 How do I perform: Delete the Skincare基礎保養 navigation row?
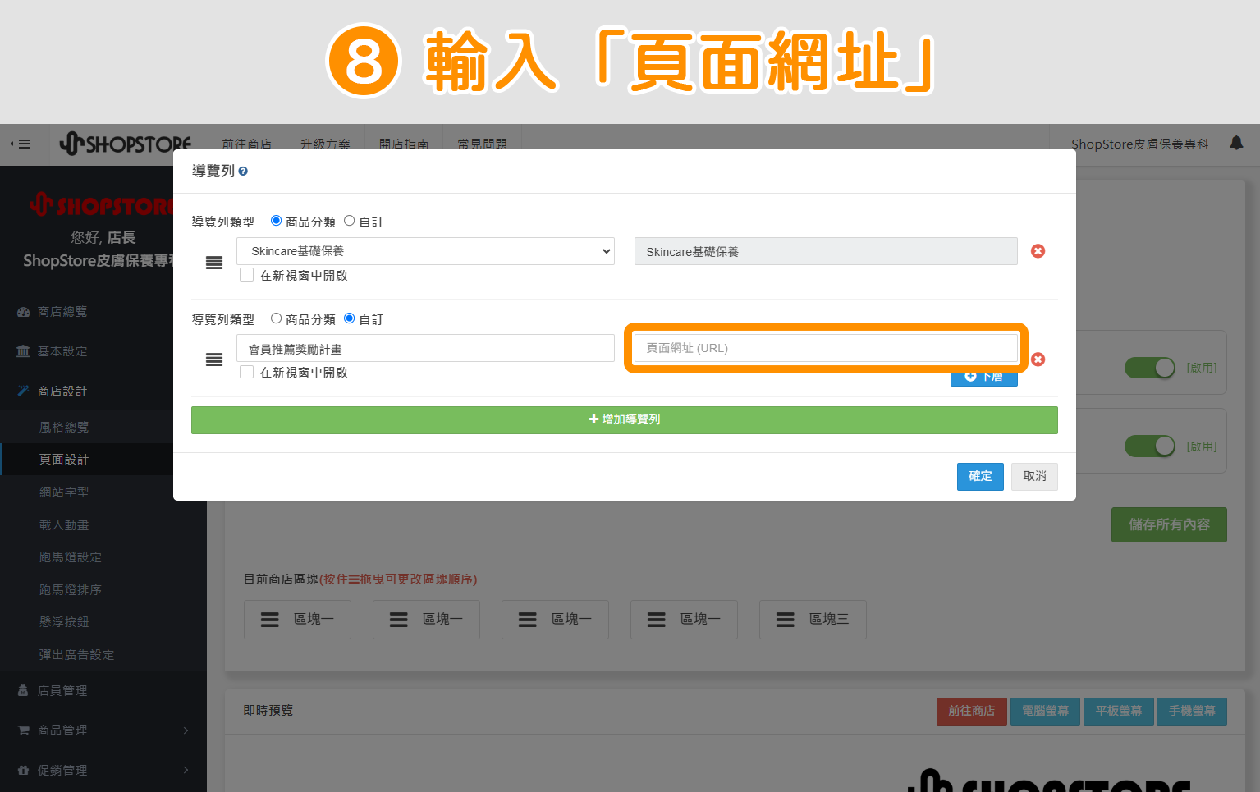1038,251
